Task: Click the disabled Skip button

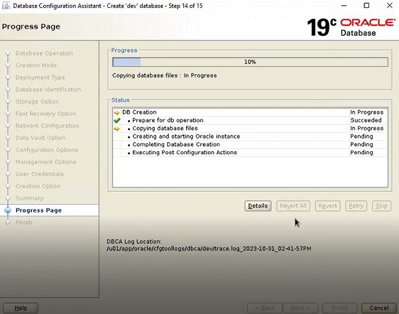Action: (x=381, y=205)
